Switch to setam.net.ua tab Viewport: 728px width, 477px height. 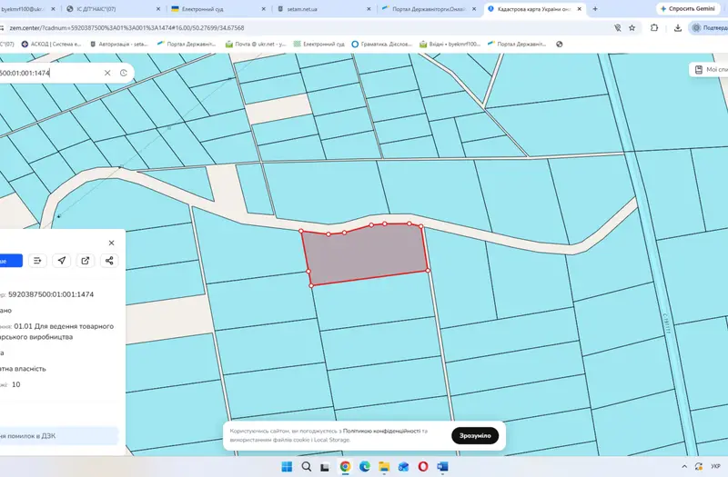(324, 9)
